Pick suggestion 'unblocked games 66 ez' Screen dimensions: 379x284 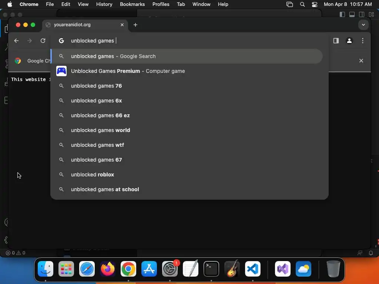click(x=187, y=115)
